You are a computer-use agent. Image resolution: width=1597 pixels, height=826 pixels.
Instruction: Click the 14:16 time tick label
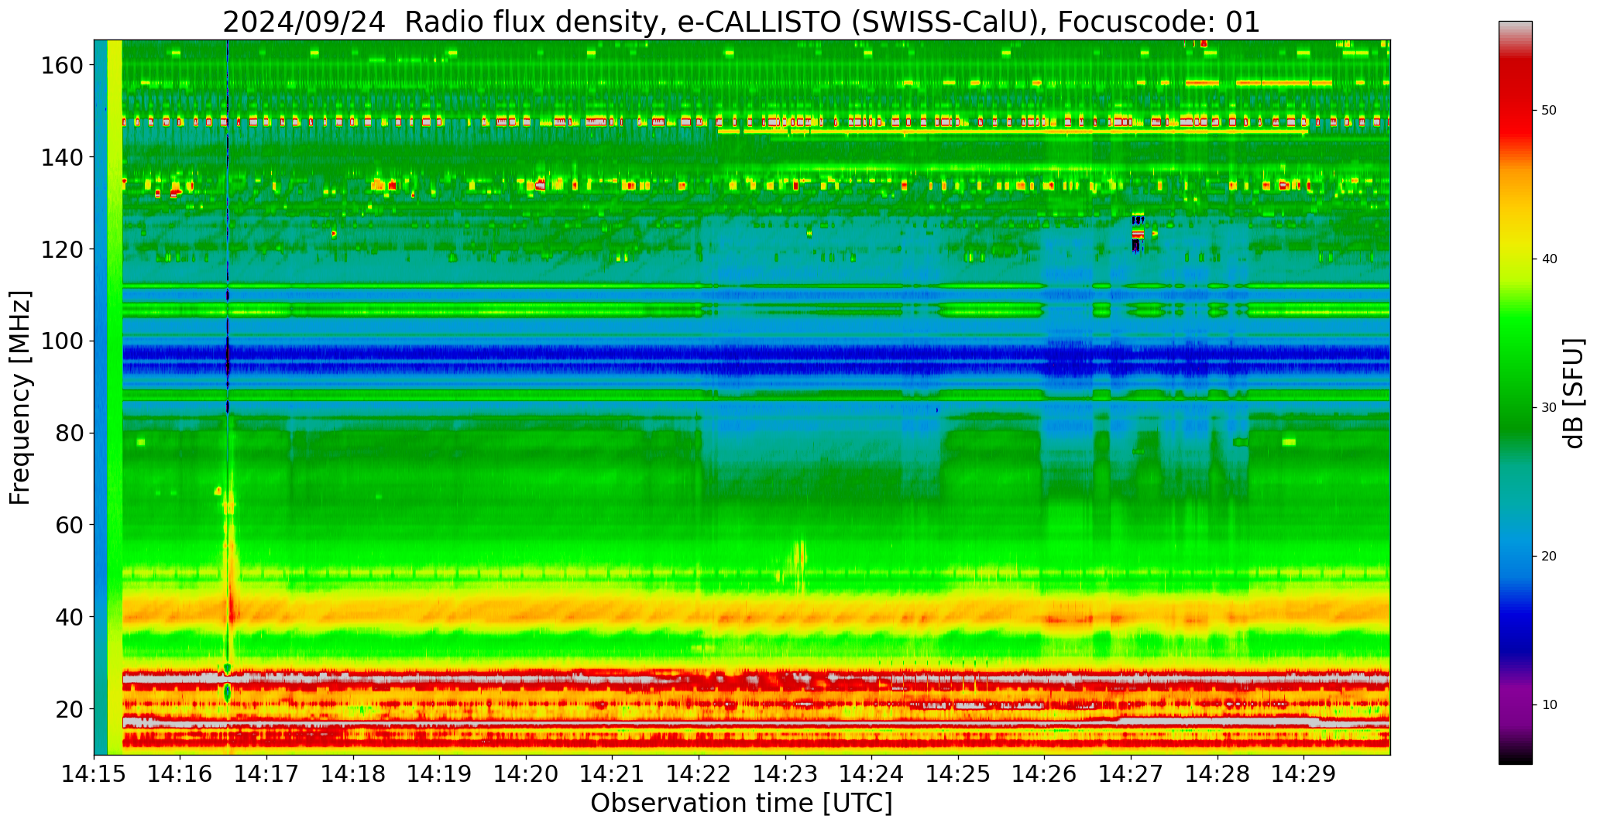pos(180,773)
